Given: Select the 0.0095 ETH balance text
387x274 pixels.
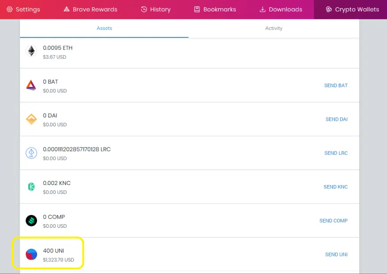Looking at the screenshot, I should point(58,48).
